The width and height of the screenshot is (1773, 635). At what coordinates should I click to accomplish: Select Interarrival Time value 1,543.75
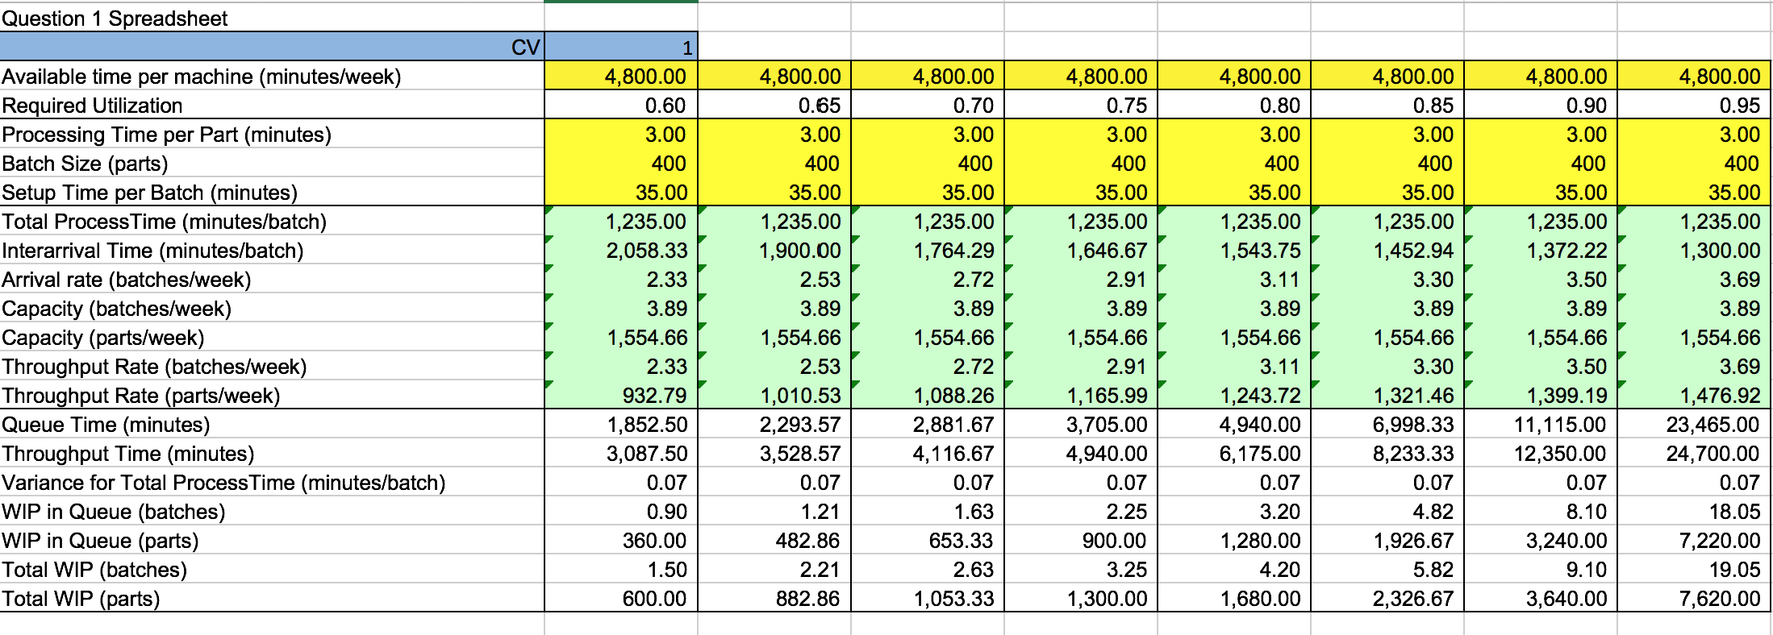pyautogui.click(x=1260, y=251)
